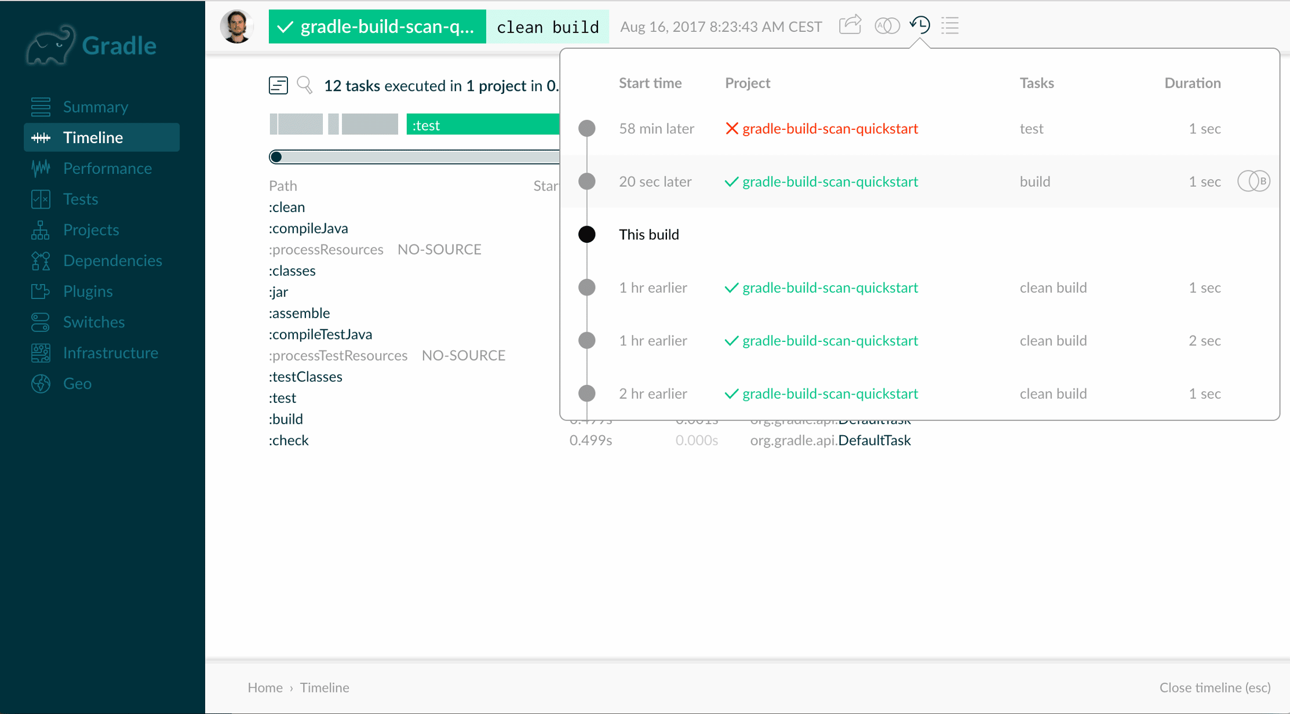Open the Geo section
This screenshot has height=714, width=1290.
tap(77, 383)
